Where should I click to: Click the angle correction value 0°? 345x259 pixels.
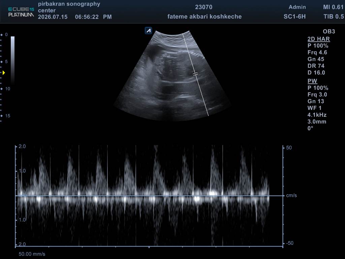pyautogui.click(x=310, y=128)
